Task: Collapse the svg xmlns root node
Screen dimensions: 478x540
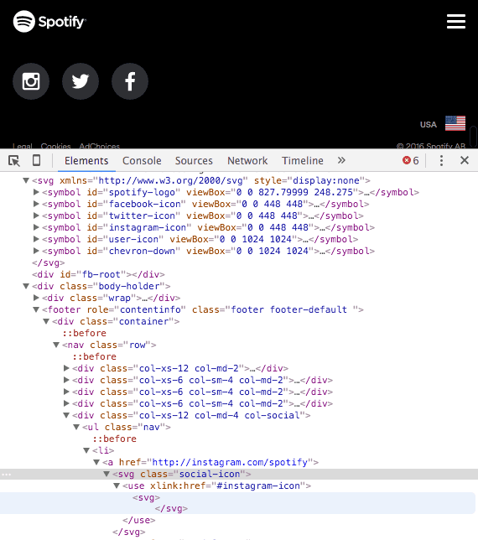Action: pos(26,180)
